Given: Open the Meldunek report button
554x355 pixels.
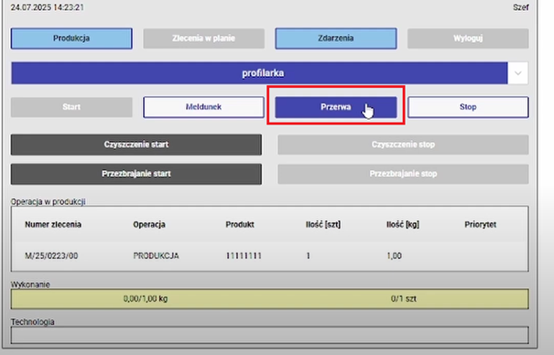Looking at the screenshot, I should tap(203, 107).
